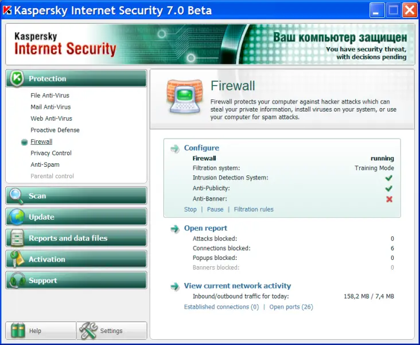The width and height of the screenshot is (420, 345).
Task: Select Anti-Spam component
Action: pos(45,164)
